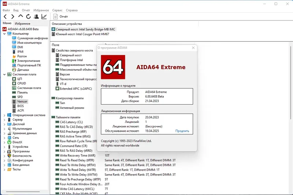Click the Отчёт report toolbar button
Image resolution: width=293 pixels, height=195 pixels.
[60, 16]
